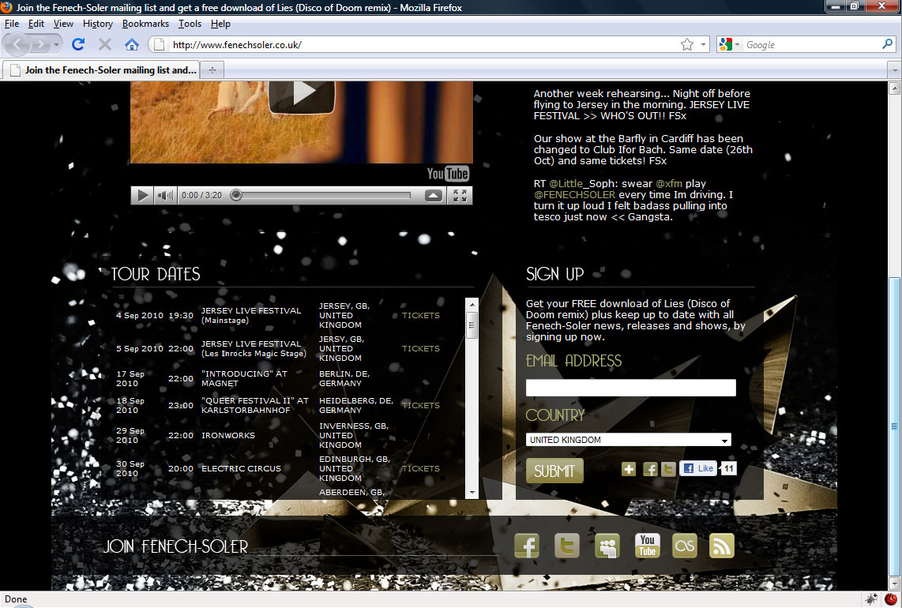This screenshot has width=902, height=608.
Task: Open the footer MySpace icon
Action: [607, 546]
